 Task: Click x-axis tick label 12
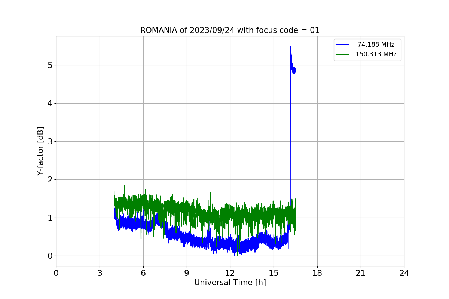(230, 273)
